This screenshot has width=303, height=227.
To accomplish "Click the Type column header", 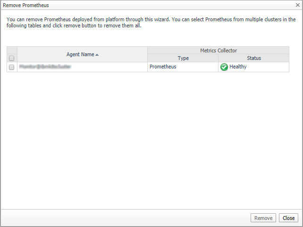I will [183, 59].
